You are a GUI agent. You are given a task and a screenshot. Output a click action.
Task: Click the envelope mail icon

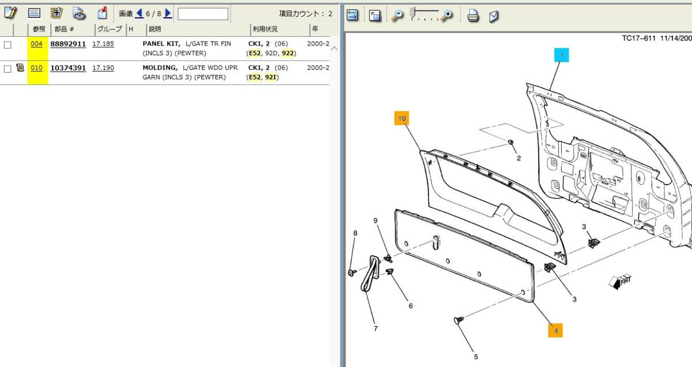(x=494, y=16)
